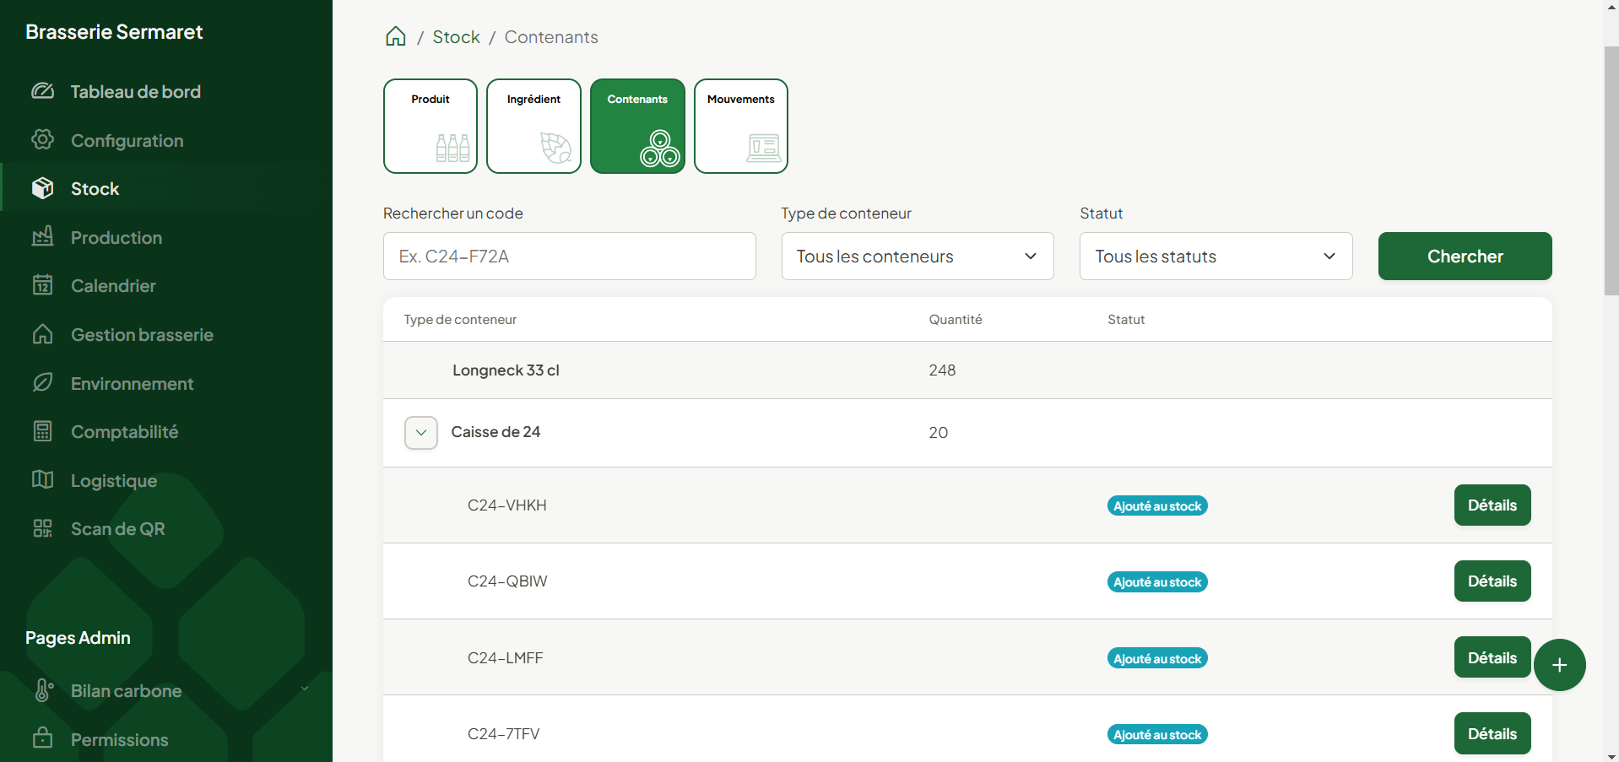Click the Chercher button

pos(1464,257)
